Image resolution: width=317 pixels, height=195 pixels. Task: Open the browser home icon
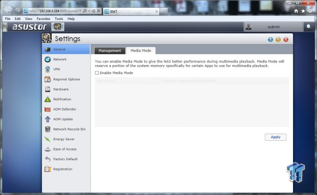[296, 11]
